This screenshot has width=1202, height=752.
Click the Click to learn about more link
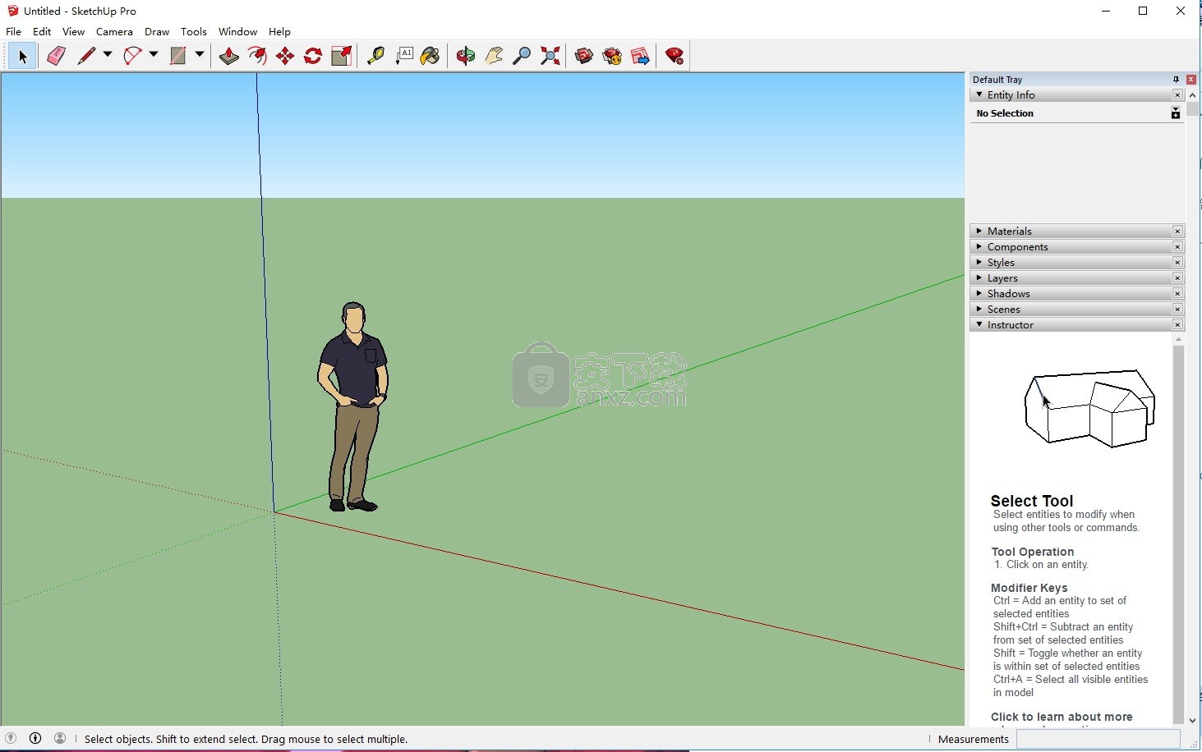coord(1062,717)
